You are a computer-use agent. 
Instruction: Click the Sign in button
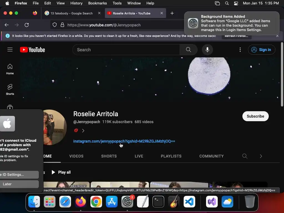[x=262, y=50]
